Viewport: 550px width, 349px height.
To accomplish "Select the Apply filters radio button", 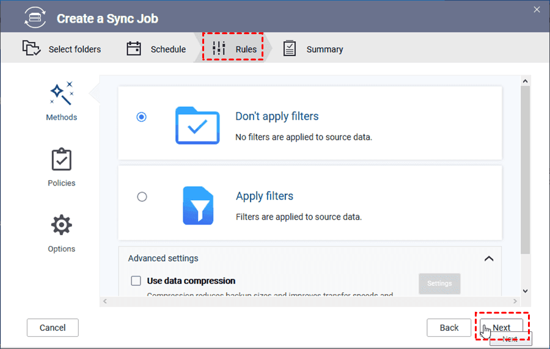I will pyautogui.click(x=142, y=196).
